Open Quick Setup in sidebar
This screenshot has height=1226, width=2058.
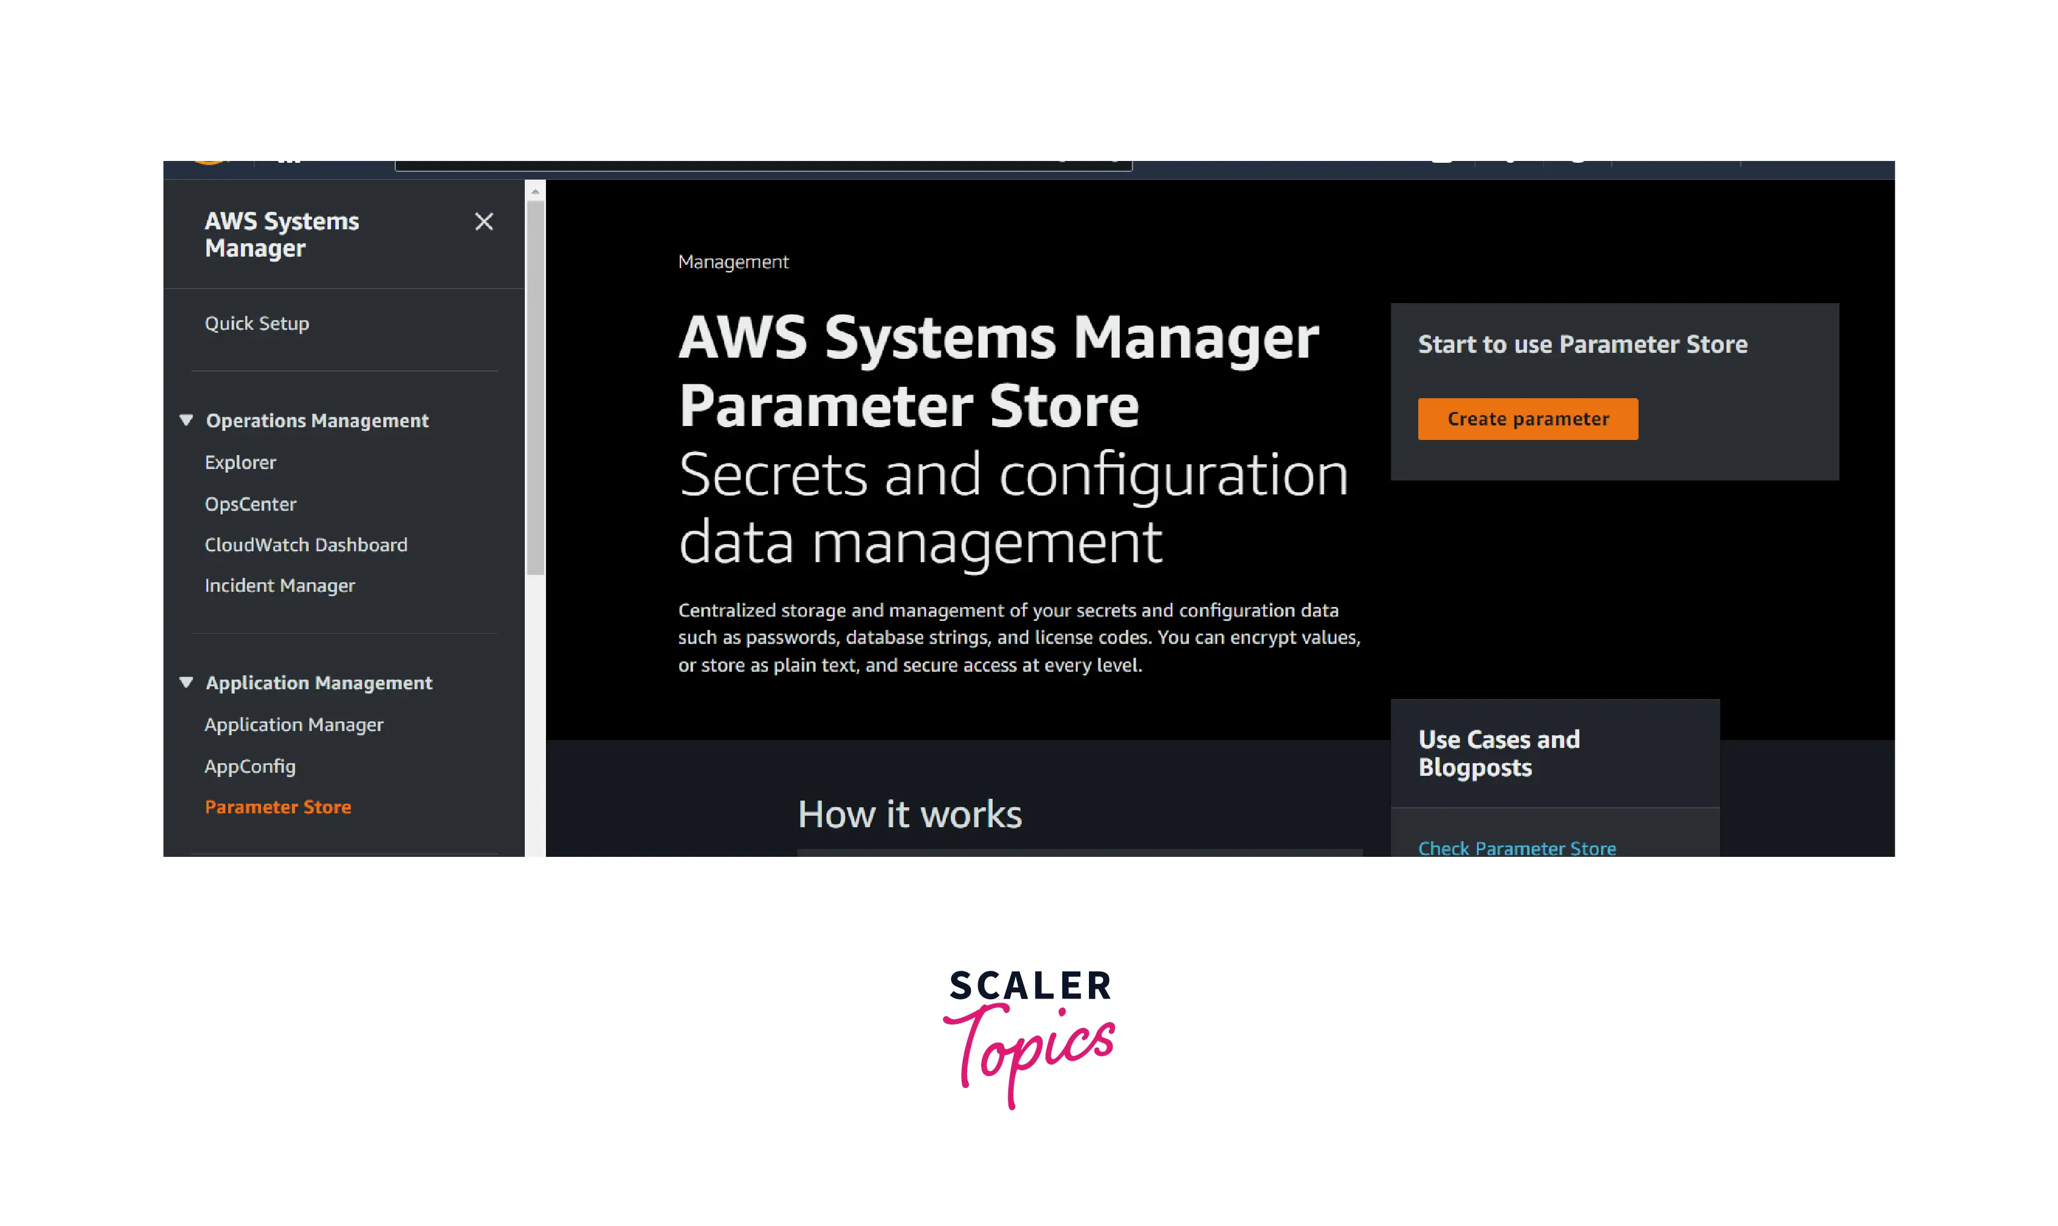tap(257, 324)
